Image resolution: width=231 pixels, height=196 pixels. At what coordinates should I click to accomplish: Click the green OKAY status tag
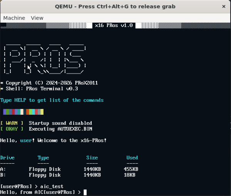point(12,129)
